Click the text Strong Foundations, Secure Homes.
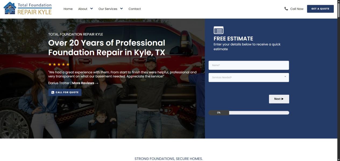 (169, 159)
